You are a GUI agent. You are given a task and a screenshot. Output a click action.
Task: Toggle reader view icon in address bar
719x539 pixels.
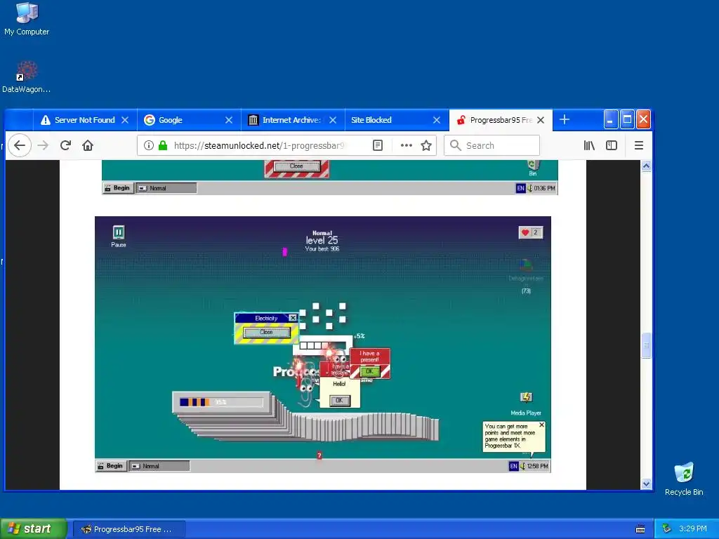tap(378, 145)
